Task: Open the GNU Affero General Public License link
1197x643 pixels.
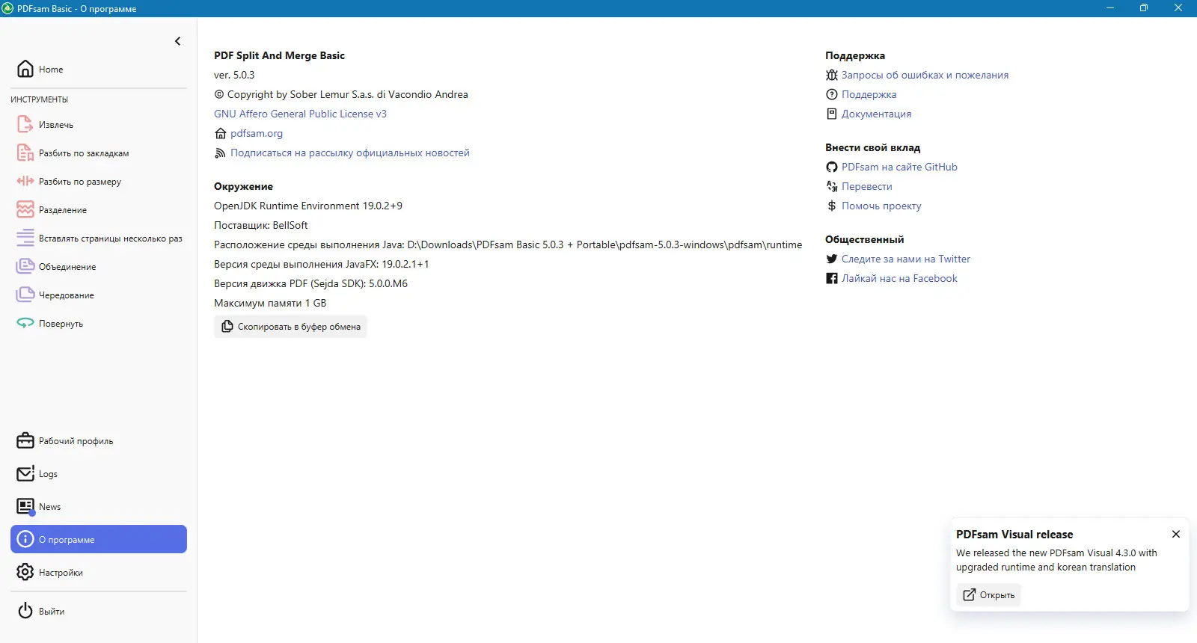Action: tap(300, 114)
